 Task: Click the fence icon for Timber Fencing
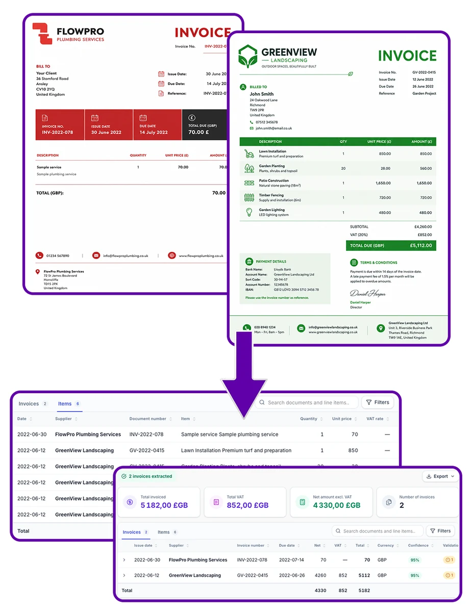[x=250, y=197]
